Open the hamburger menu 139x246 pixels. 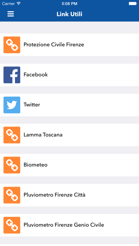[11, 14]
